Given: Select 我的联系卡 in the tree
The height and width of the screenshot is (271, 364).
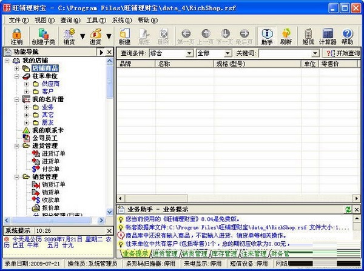Looking at the screenshot, I should click(48, 130).
